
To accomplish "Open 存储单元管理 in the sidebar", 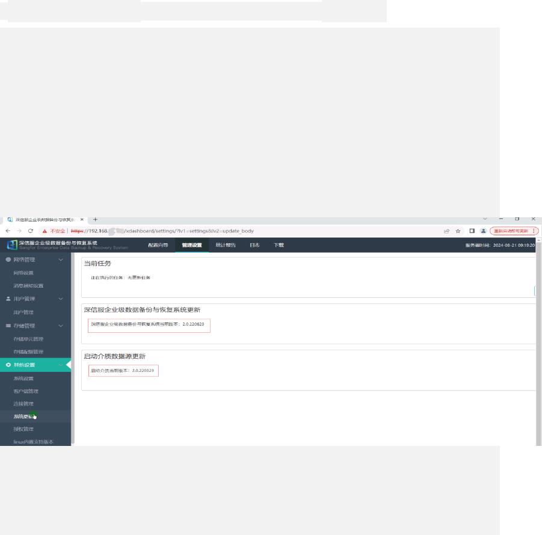I will 28,339.
